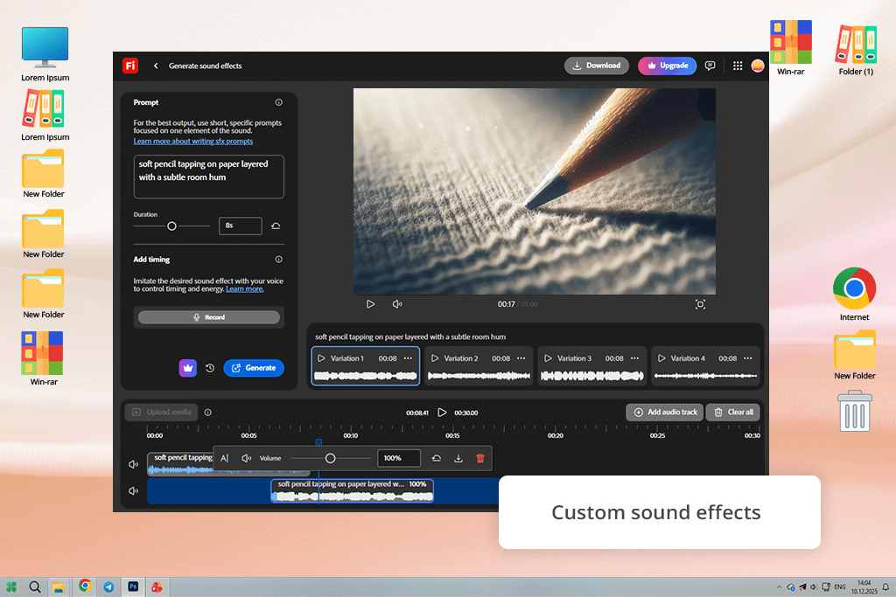Click the Download button
This screenshot has width=896, height=597.
click(597, 66)
